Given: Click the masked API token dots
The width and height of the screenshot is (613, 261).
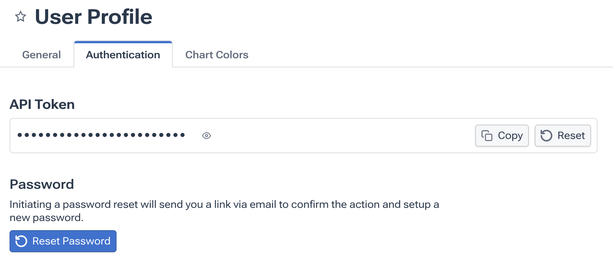Looking at the screenshot, I should (x=101, y=135).
